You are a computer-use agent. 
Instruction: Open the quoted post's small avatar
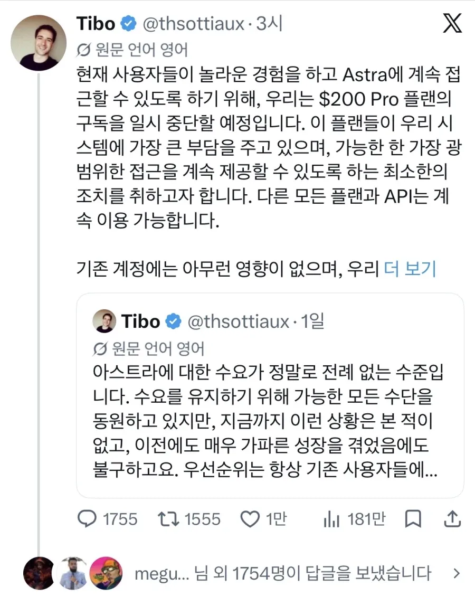point(104,321)
